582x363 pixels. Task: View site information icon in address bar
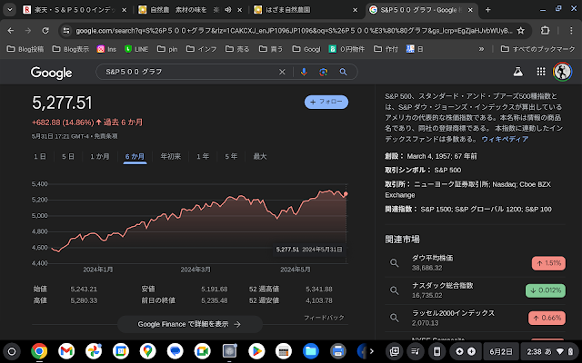click(x=66, y=31)
